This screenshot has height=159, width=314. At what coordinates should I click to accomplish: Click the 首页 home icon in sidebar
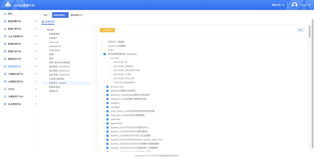[x=5, y=14]
